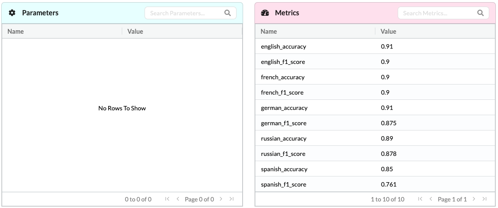This screenshot has height=208, width=498.
Task: Sort Metrics by Value column header
Action: 389,32
